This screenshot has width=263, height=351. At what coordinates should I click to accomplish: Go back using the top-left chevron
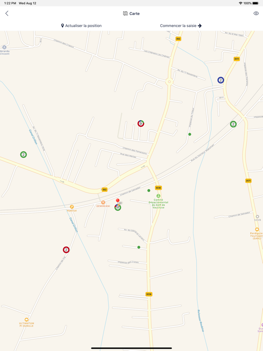(7, 13)
